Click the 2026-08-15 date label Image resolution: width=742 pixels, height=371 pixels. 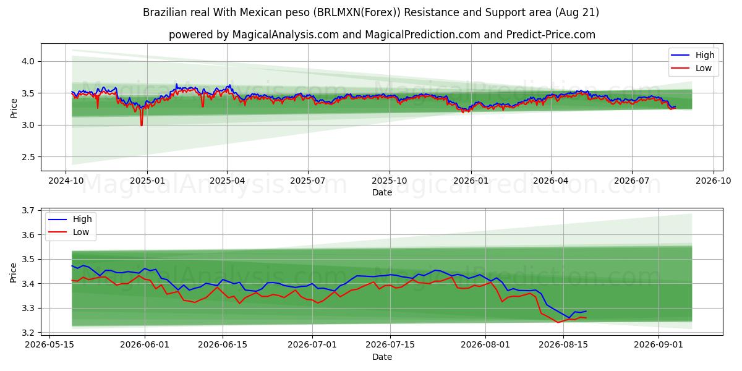click(562, 345)
